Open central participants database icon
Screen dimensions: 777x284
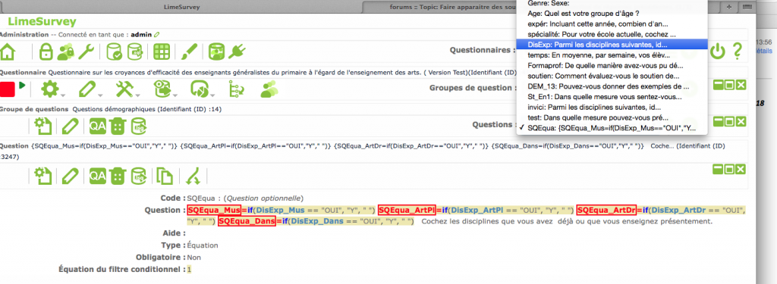tap(216, 51)
